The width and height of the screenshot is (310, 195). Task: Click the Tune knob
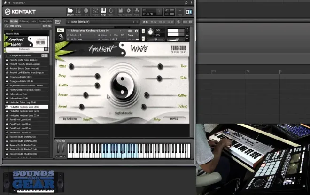pyautogui.click(x=150, y=32)
